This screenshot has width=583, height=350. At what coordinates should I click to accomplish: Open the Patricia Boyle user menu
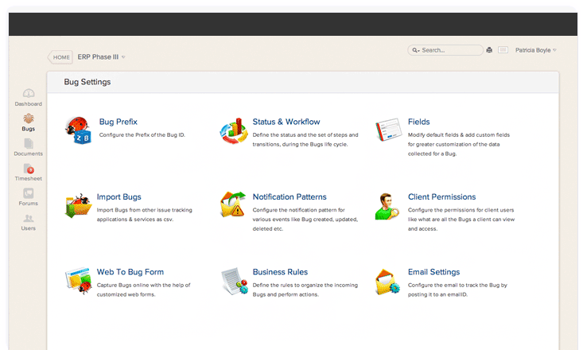pyautogui.click(x=534, y=50)
